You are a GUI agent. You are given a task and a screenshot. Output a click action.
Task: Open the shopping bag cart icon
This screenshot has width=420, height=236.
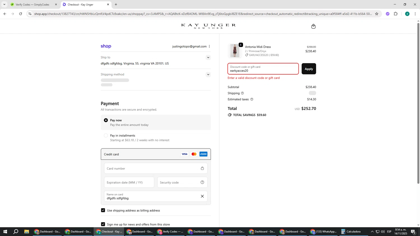pyautogui.click(x=313, y=26)
